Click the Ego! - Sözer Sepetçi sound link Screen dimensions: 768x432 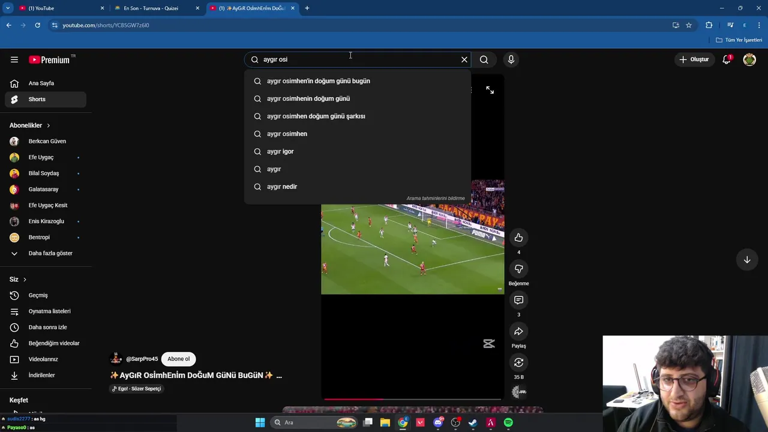coord(136,389)
